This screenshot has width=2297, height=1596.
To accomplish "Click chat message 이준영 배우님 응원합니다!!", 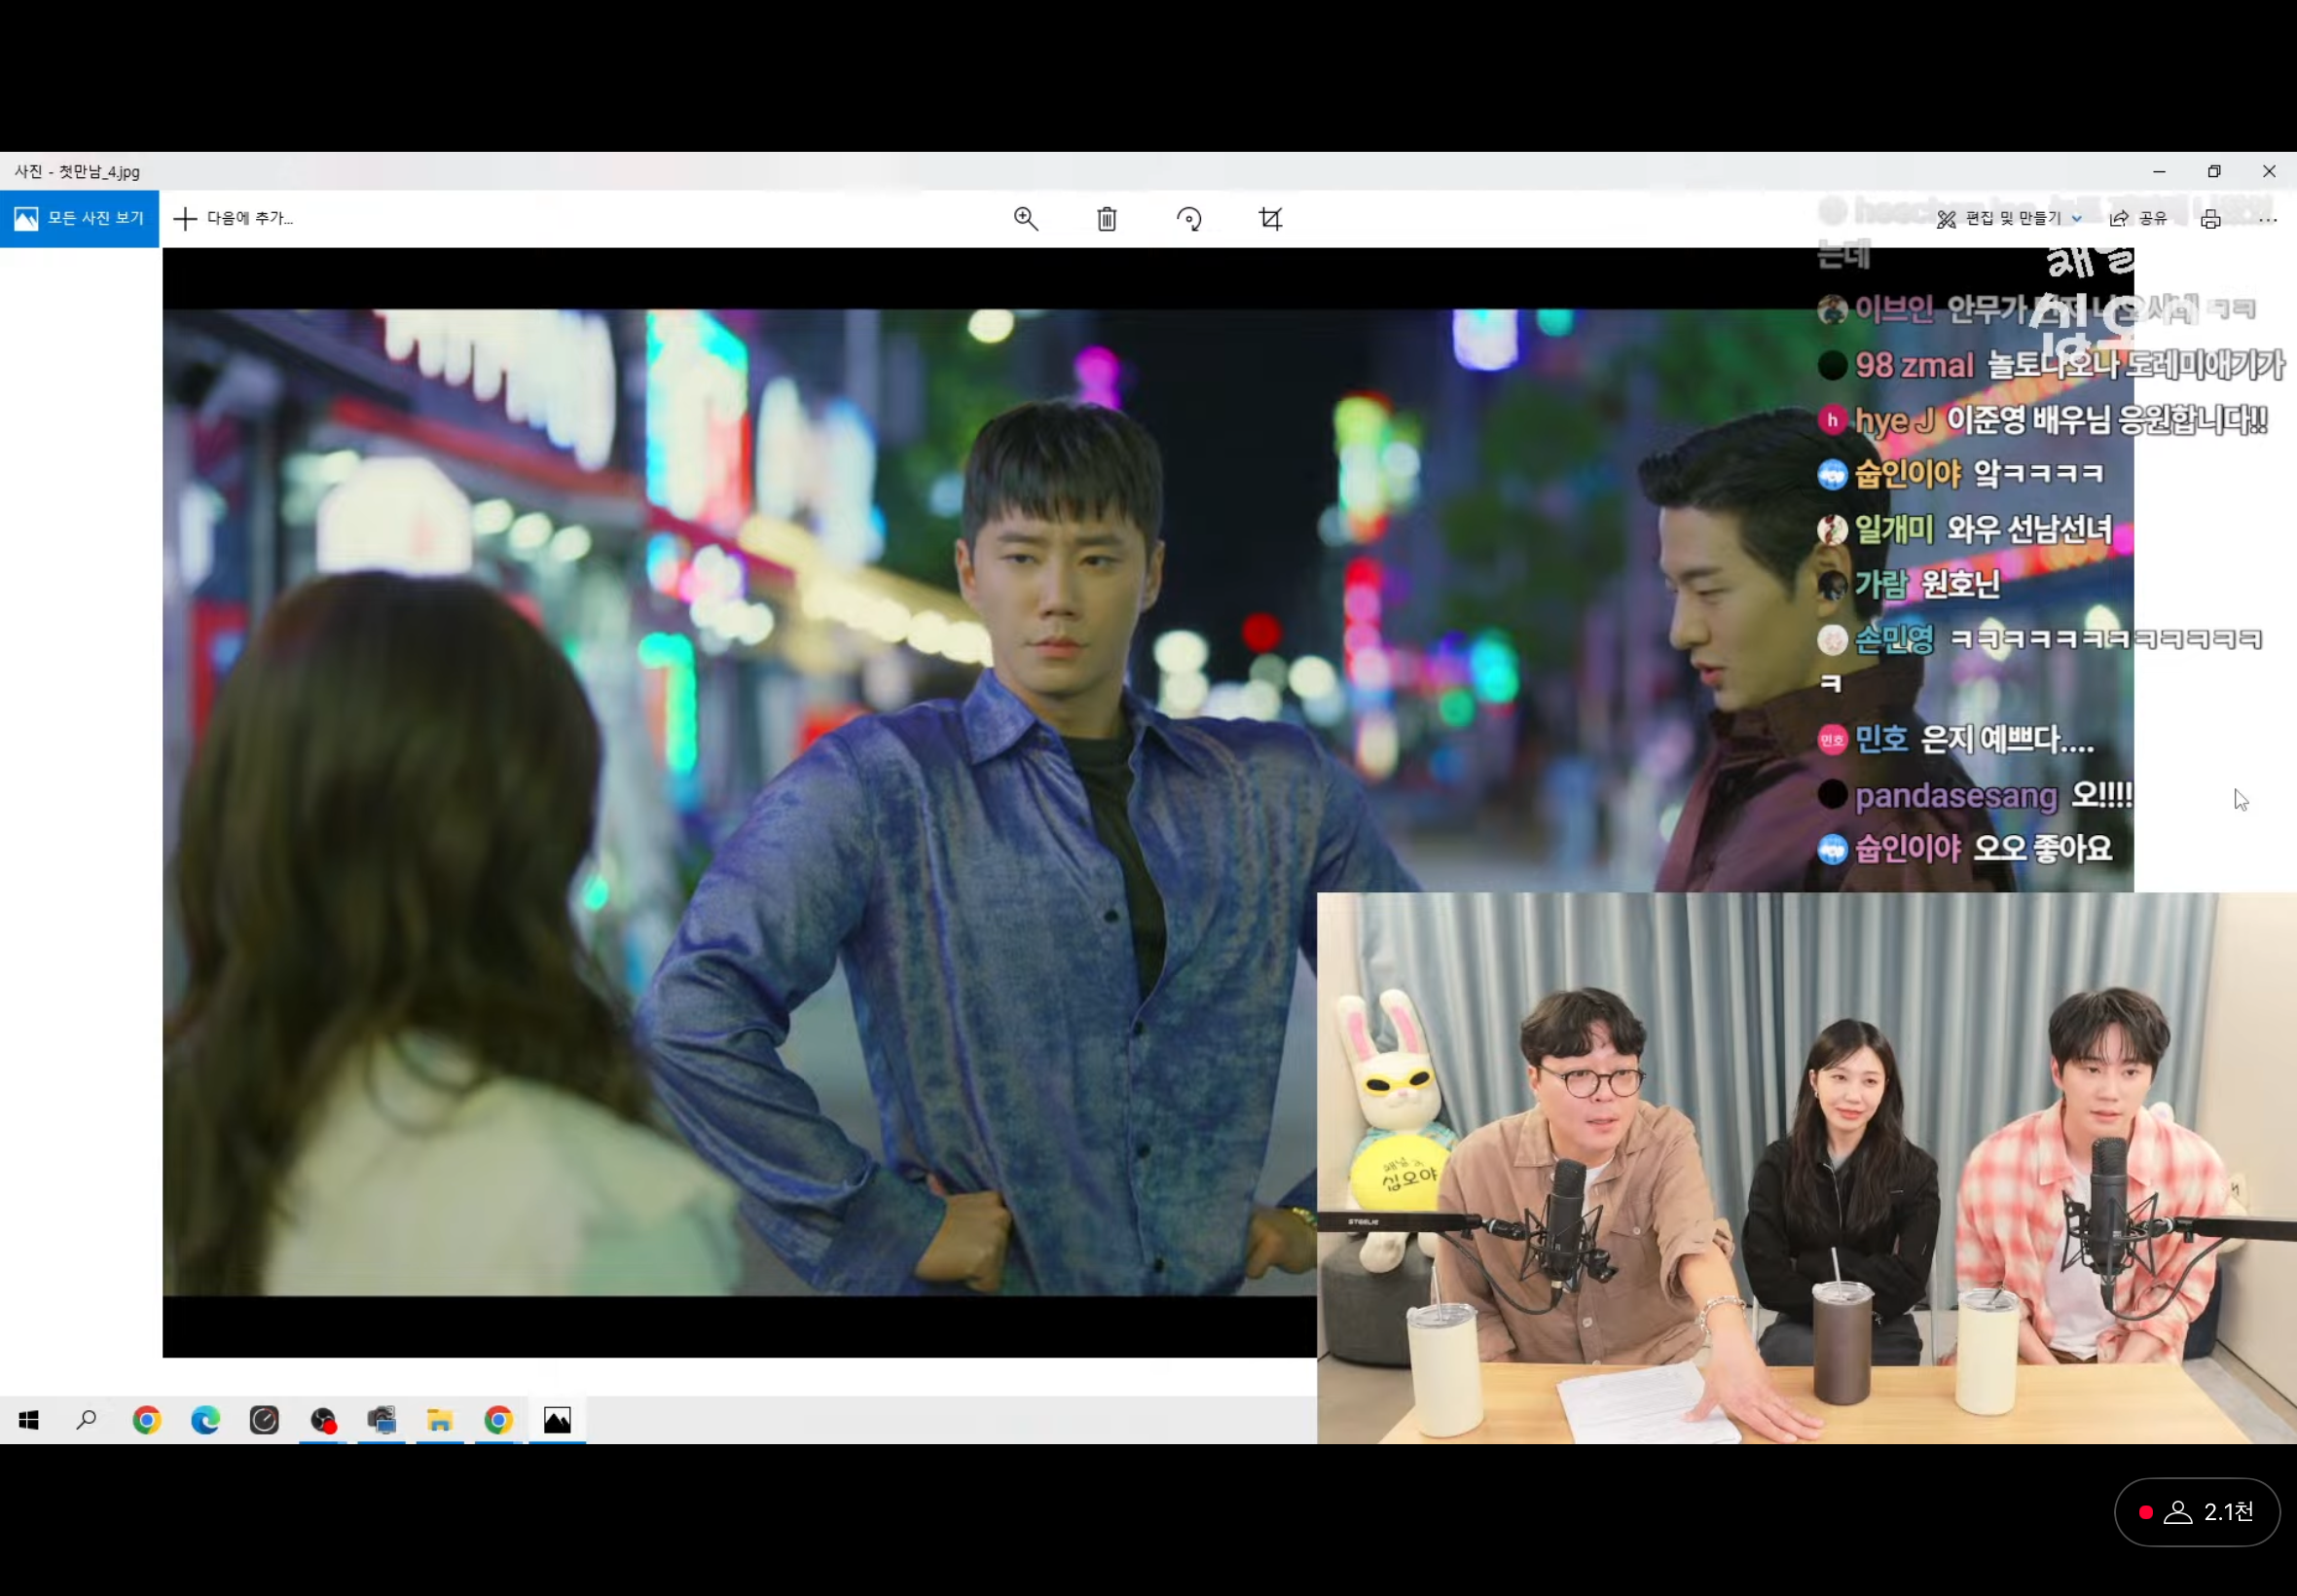I will [x=2106, y=420].
